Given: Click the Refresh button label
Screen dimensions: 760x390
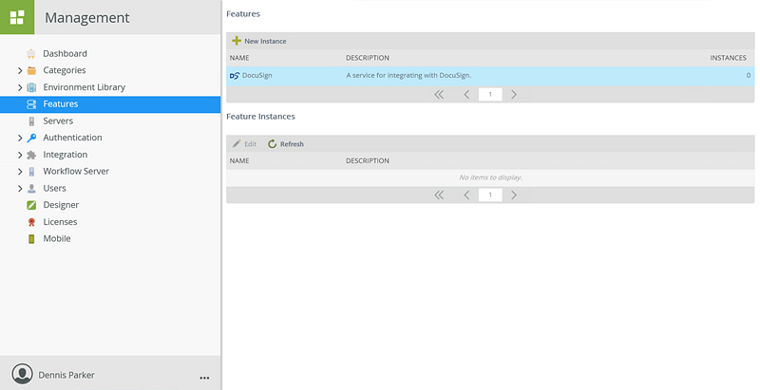Looking at the screenshot, I should tap(292, 144).
